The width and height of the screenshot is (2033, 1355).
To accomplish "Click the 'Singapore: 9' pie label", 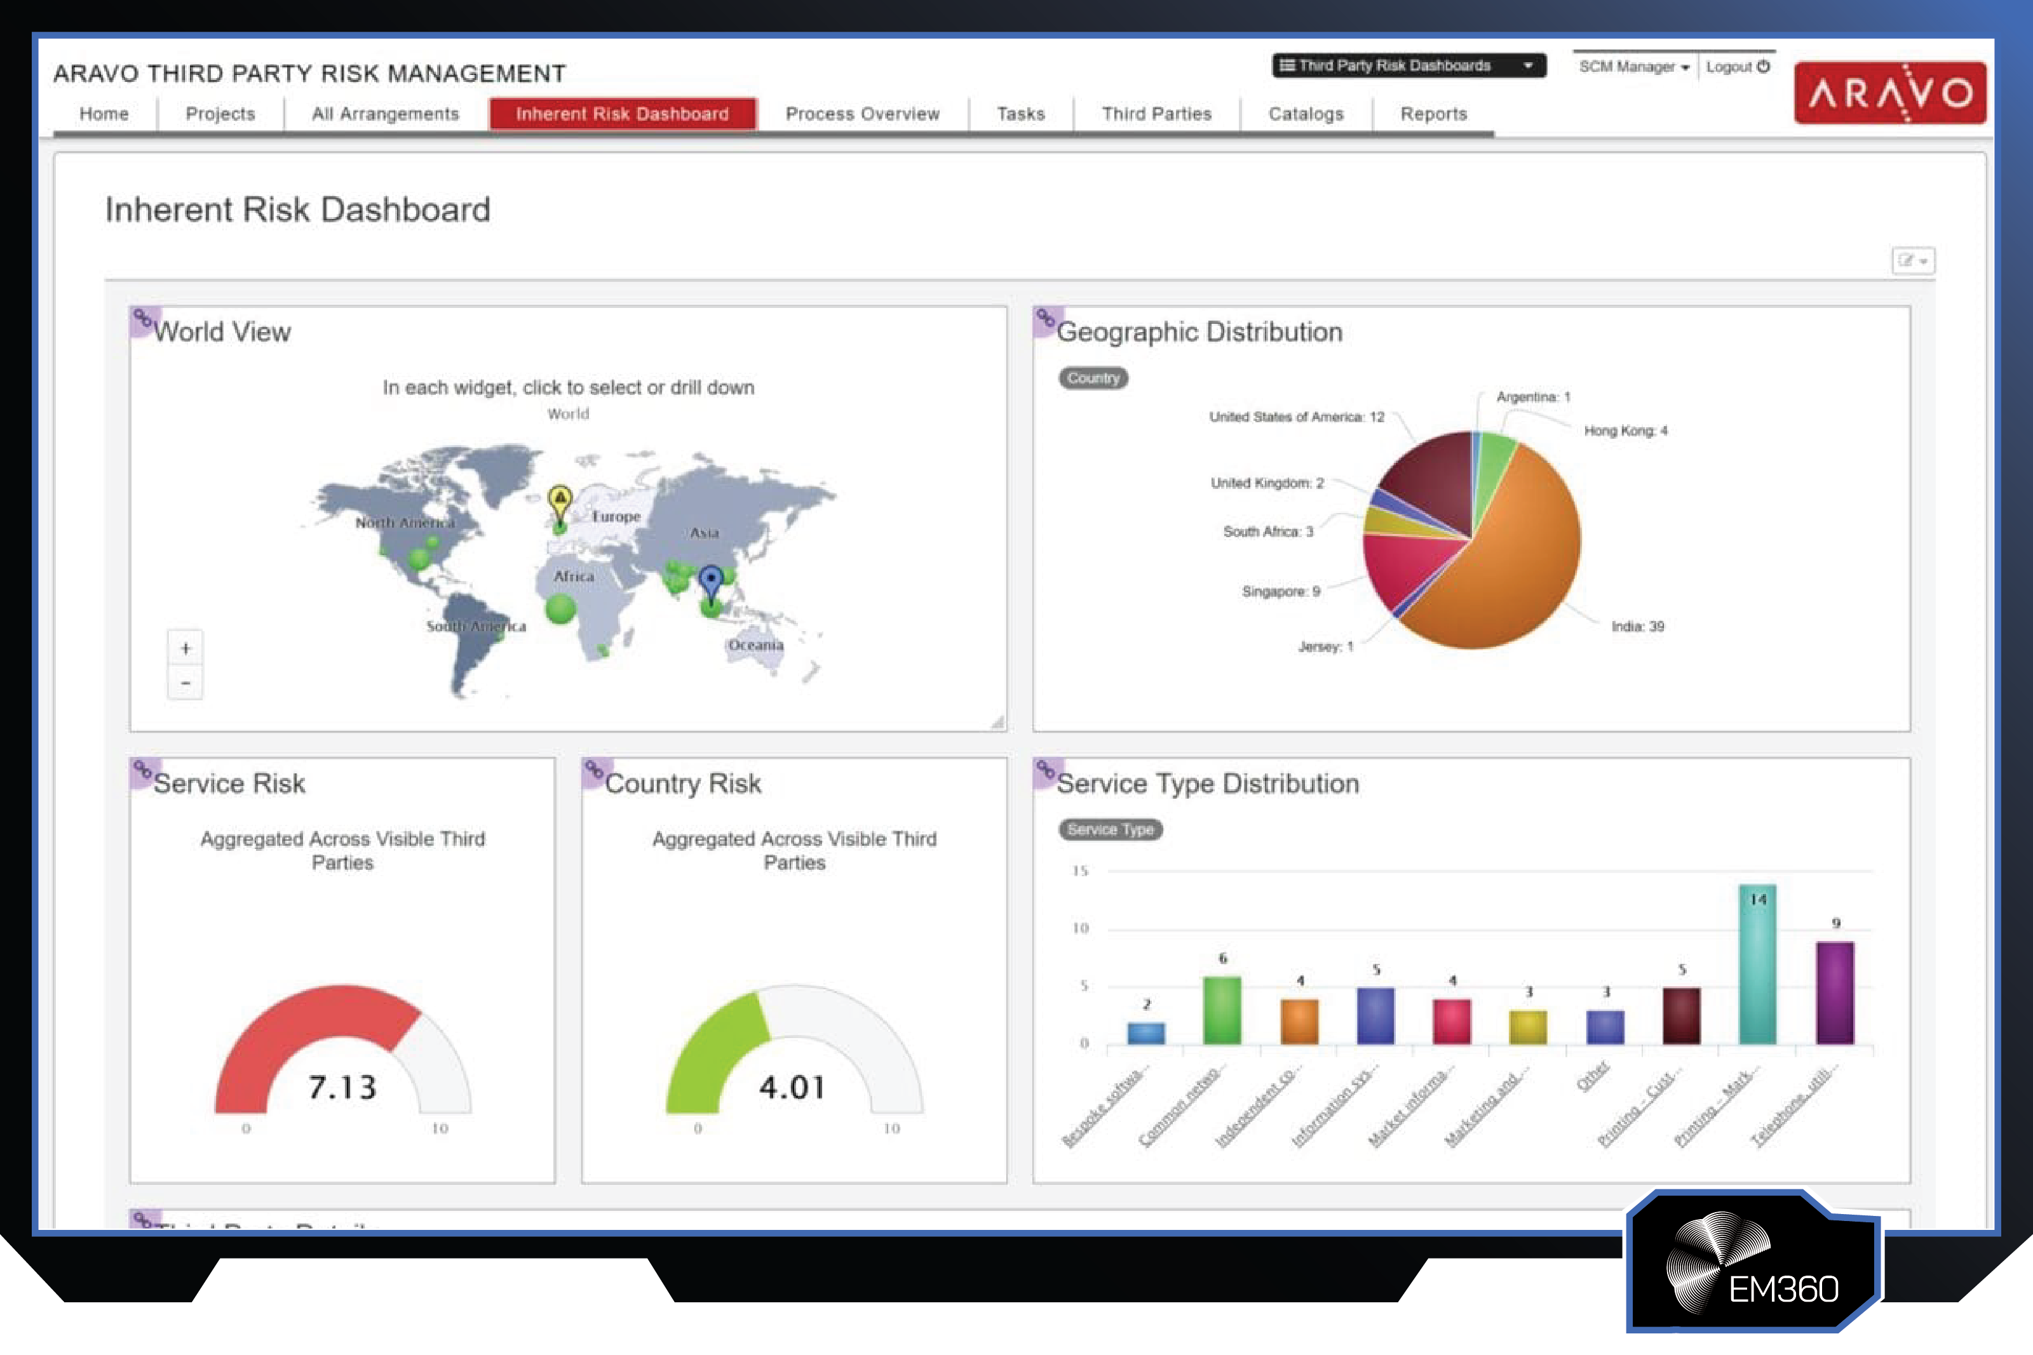I will click(x=1281, y=591).
